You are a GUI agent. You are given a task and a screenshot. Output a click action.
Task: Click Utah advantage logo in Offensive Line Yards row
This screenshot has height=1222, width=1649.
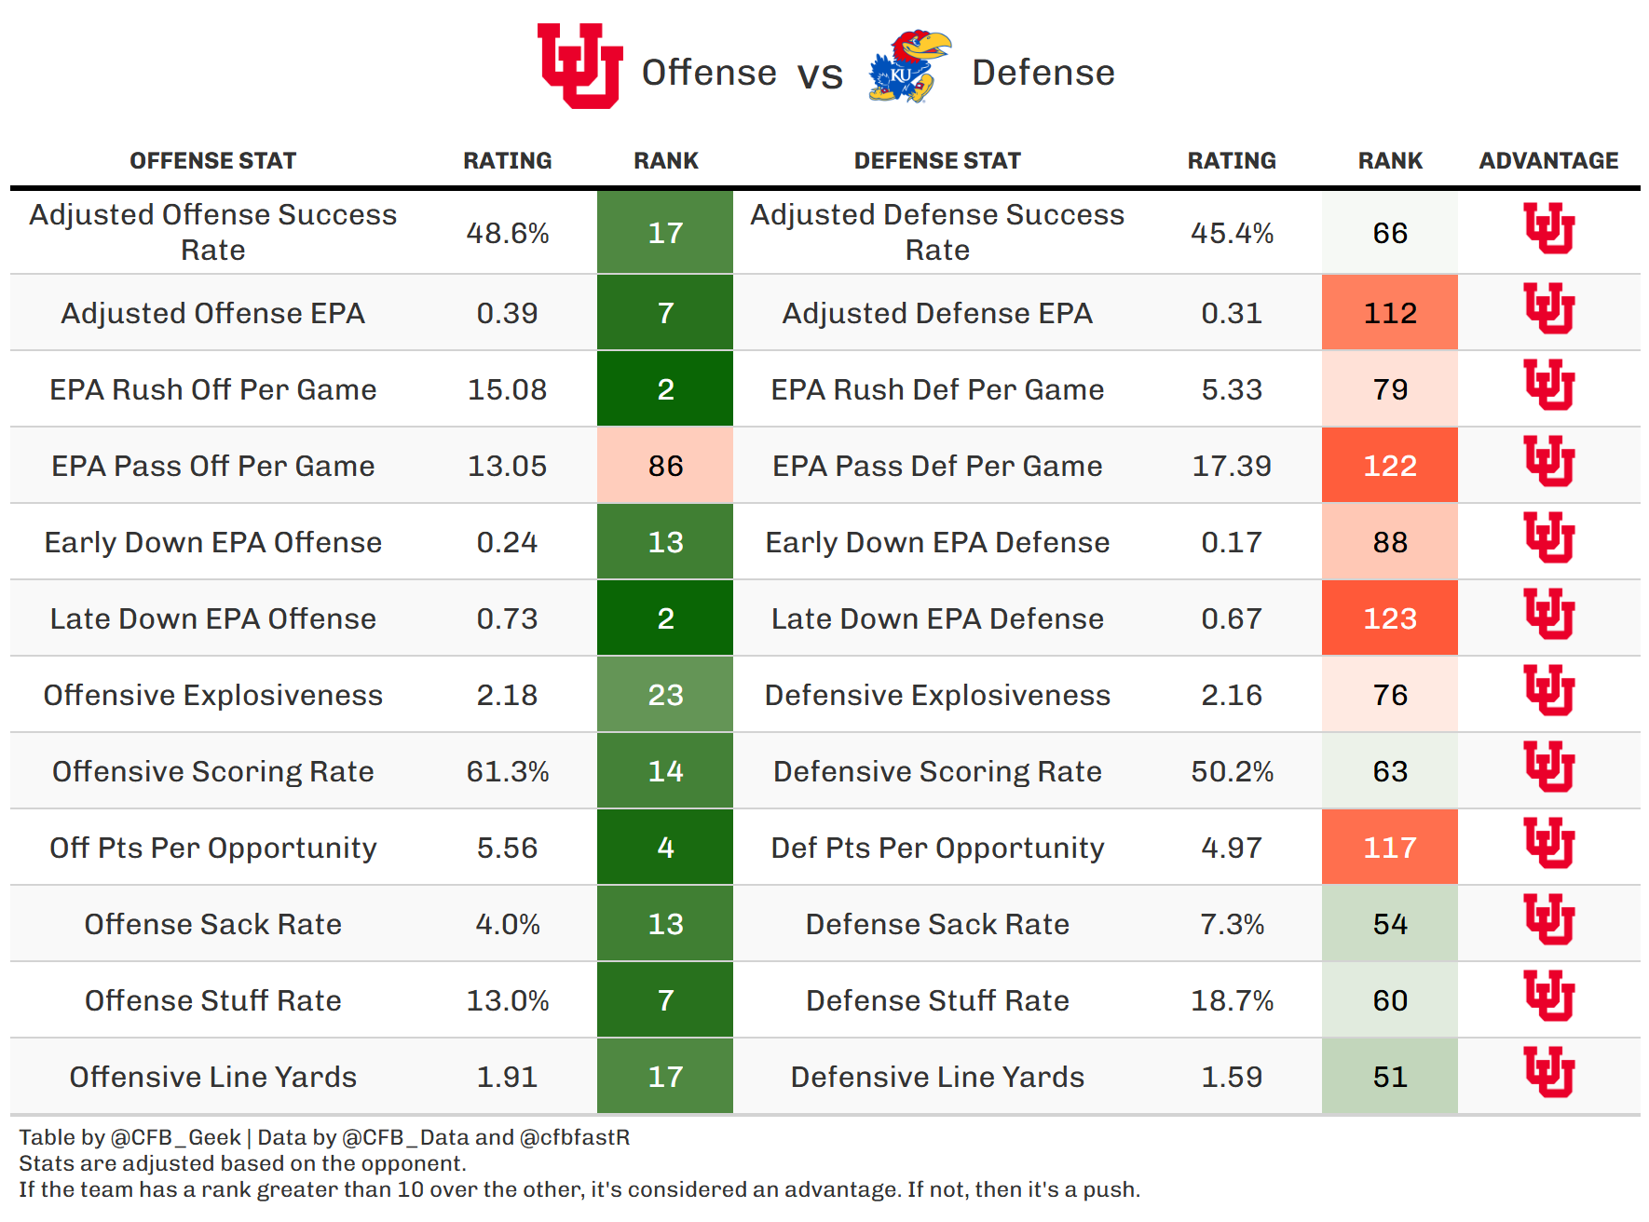(1548, 1072)
